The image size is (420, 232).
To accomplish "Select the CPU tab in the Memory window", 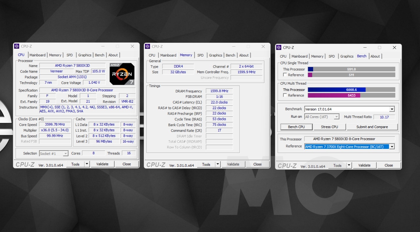I will pos(152,55).
